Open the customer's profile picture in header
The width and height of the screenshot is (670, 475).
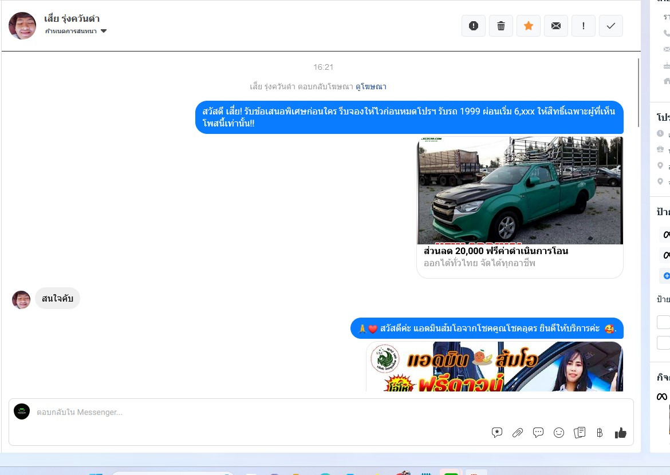coord(22,26)
